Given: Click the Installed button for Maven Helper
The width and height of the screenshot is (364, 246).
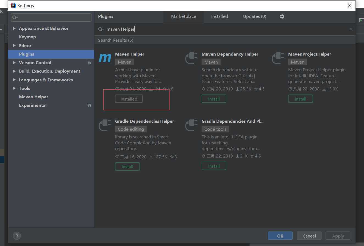Looking at the screenshot, I should (129, 99).
